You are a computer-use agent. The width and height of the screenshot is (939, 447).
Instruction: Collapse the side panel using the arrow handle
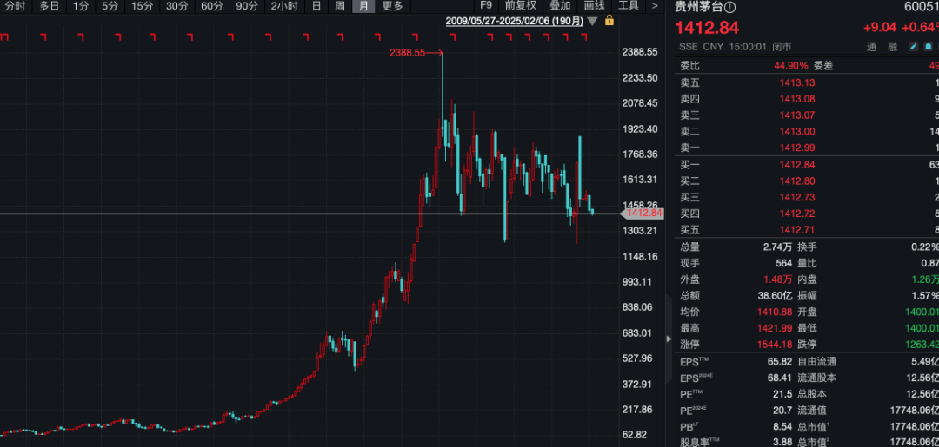669,339
